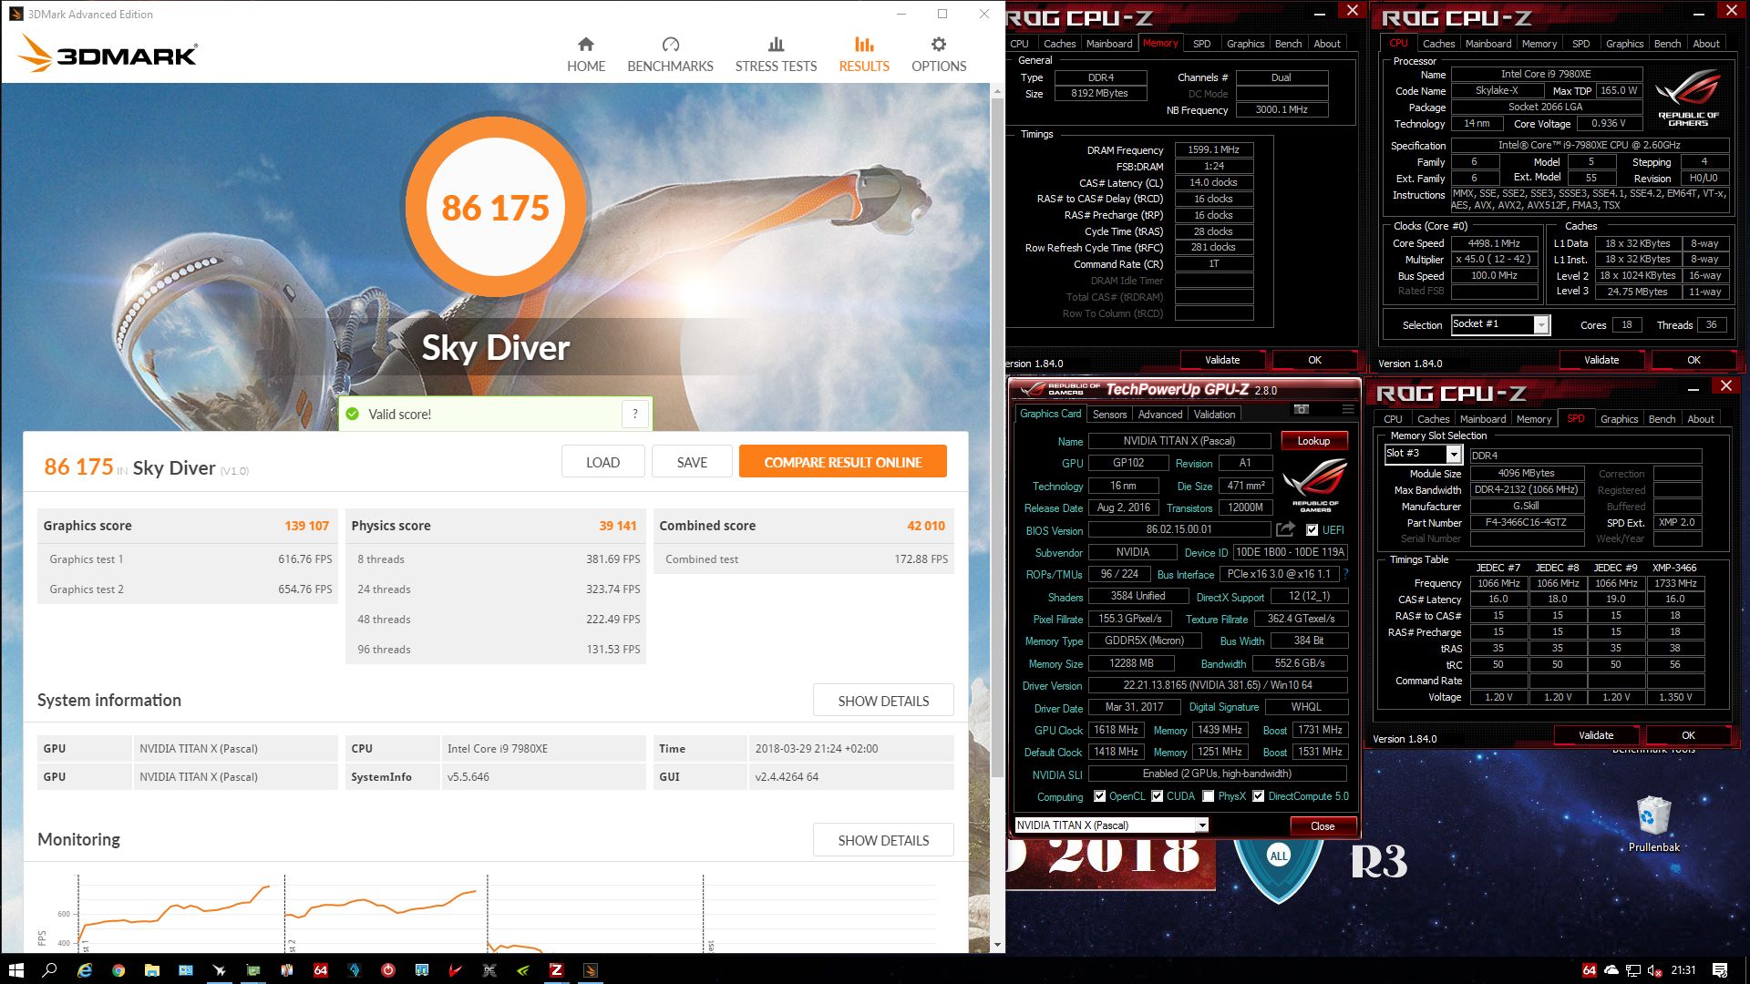
Task: Click OK in the SPD CPU-Z window
Action: click(1688, 735)
